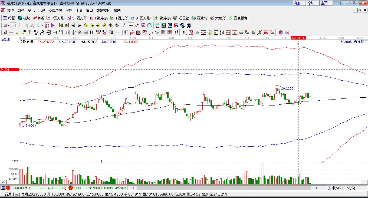Click the 客服 button in title bar
The width and height of the screenshot is (368, 198).
click(x=297, y=3)
